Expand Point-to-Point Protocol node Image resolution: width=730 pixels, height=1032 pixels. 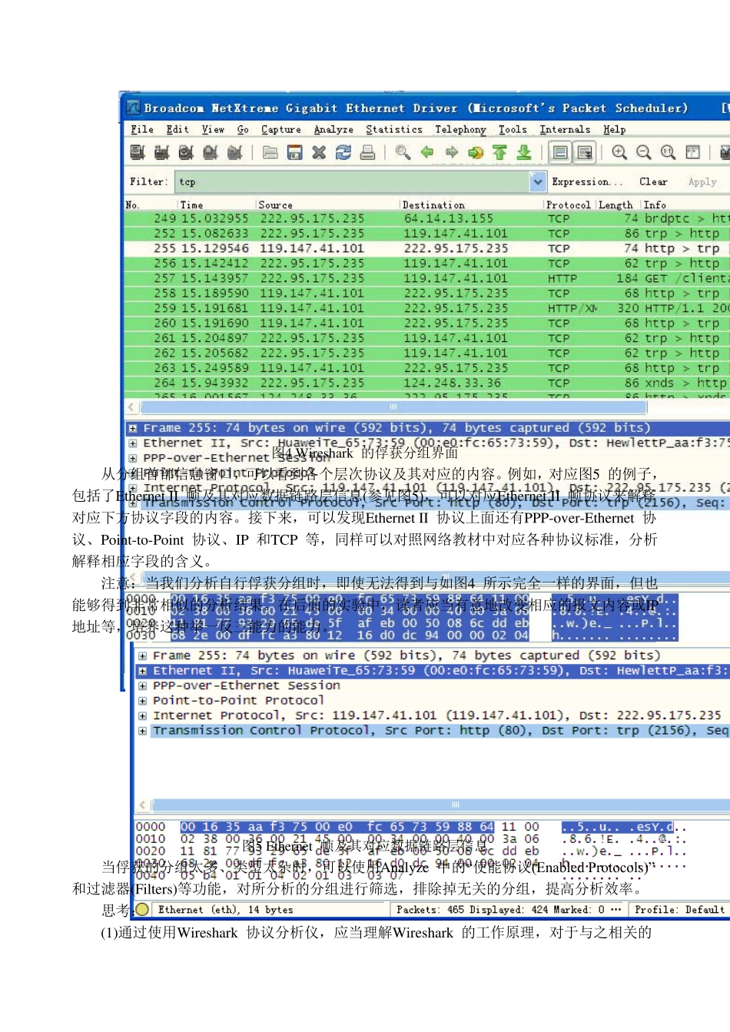click(142, 701)
